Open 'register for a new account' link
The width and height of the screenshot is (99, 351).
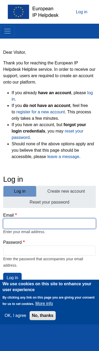pyautogui.click(x=41, y=112)
